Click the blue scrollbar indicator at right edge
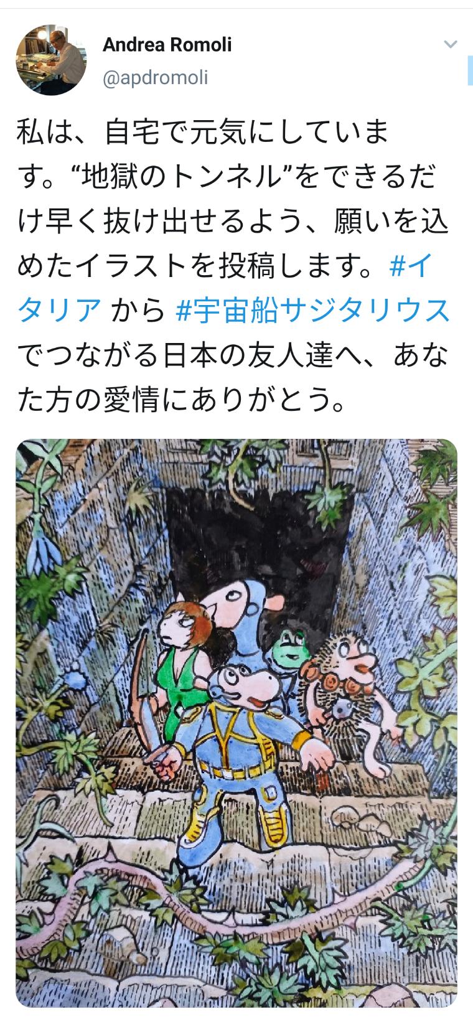The image size is (473, 1024). tap(470, 70)
